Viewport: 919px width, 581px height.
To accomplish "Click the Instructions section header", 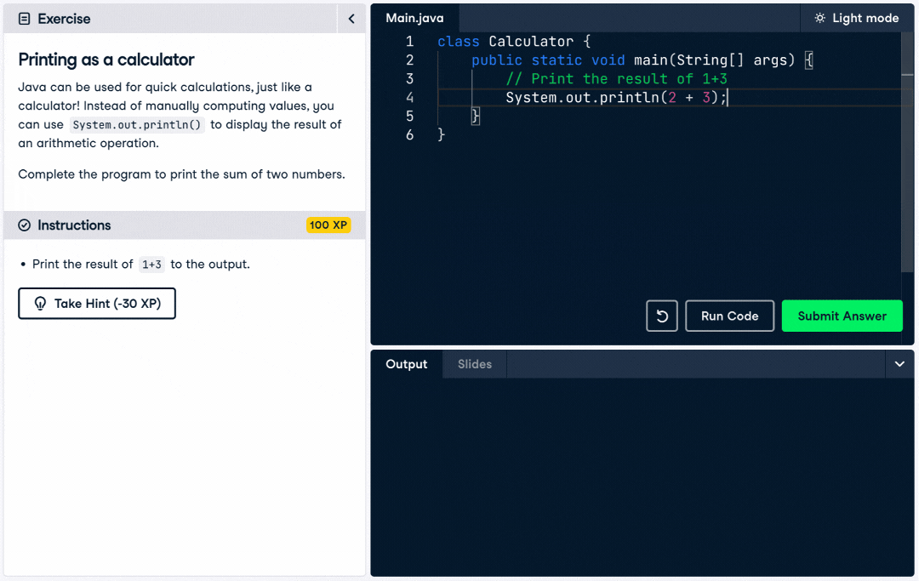I will coord(185,225).
